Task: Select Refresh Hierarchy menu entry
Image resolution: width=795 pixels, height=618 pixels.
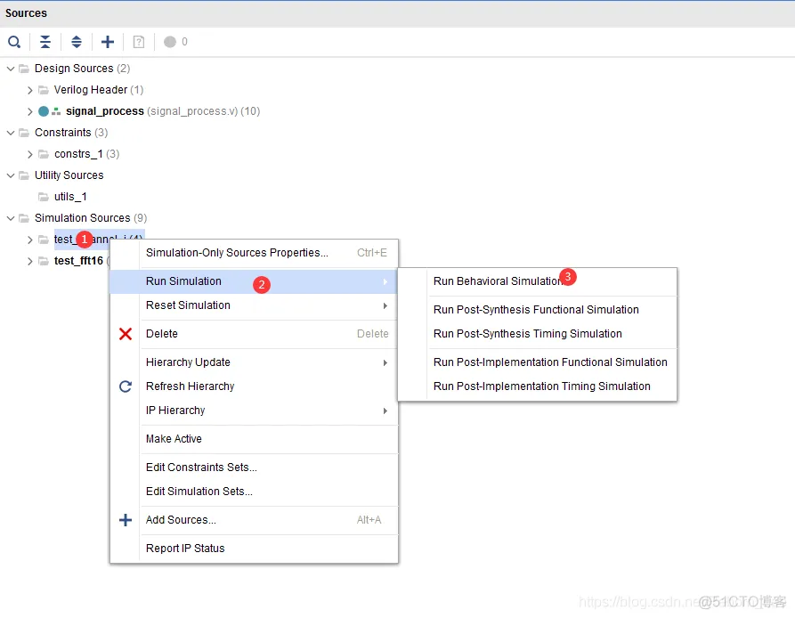Action: click(x=254, y=386)
